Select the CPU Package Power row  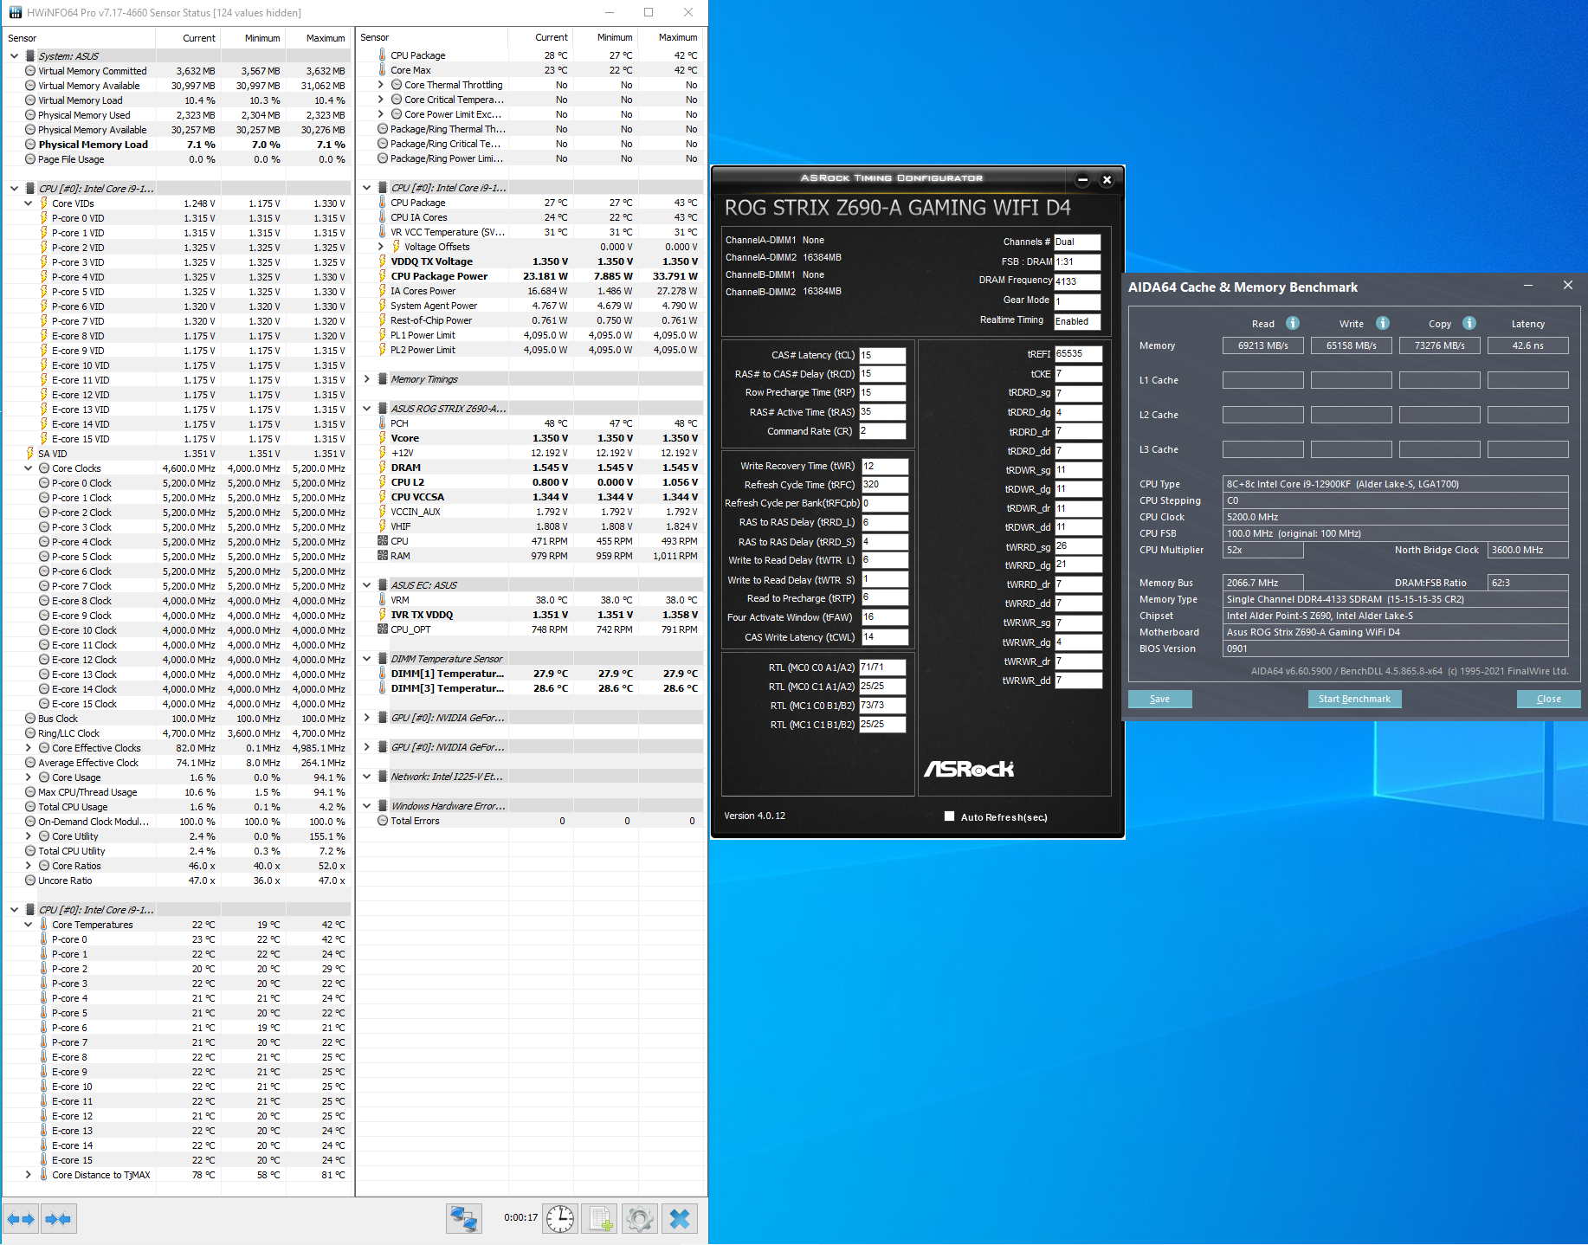tap(529, 276)
